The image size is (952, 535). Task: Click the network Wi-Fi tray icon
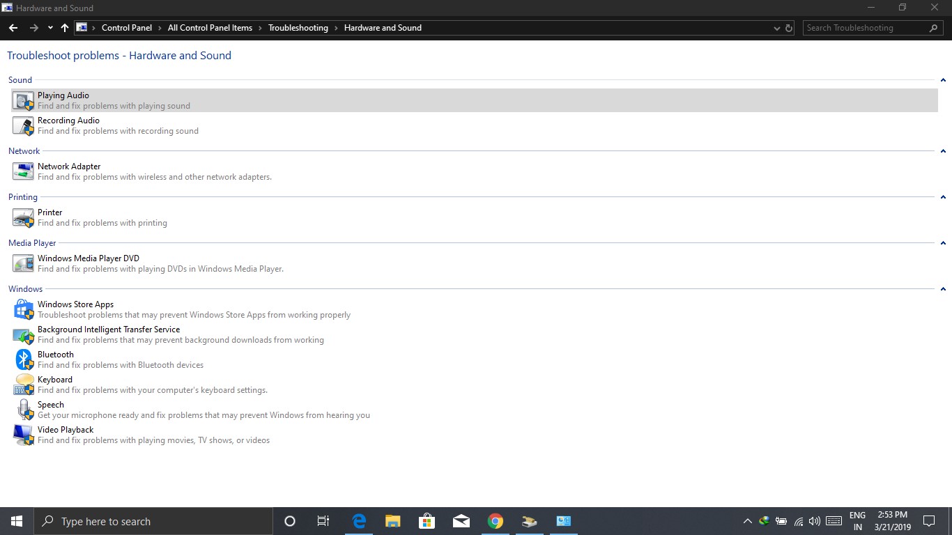point(799,521)
